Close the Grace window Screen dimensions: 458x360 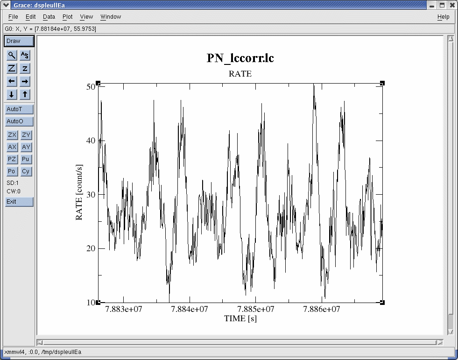pyautogui.click(x=452, y=5)
